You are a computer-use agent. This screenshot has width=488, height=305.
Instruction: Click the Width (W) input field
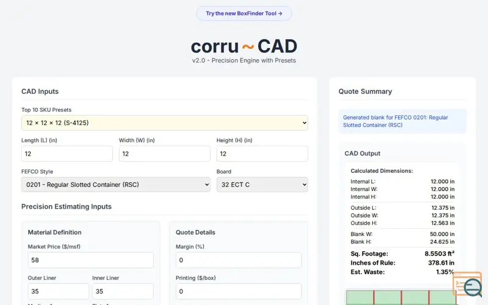click(165, 154)
